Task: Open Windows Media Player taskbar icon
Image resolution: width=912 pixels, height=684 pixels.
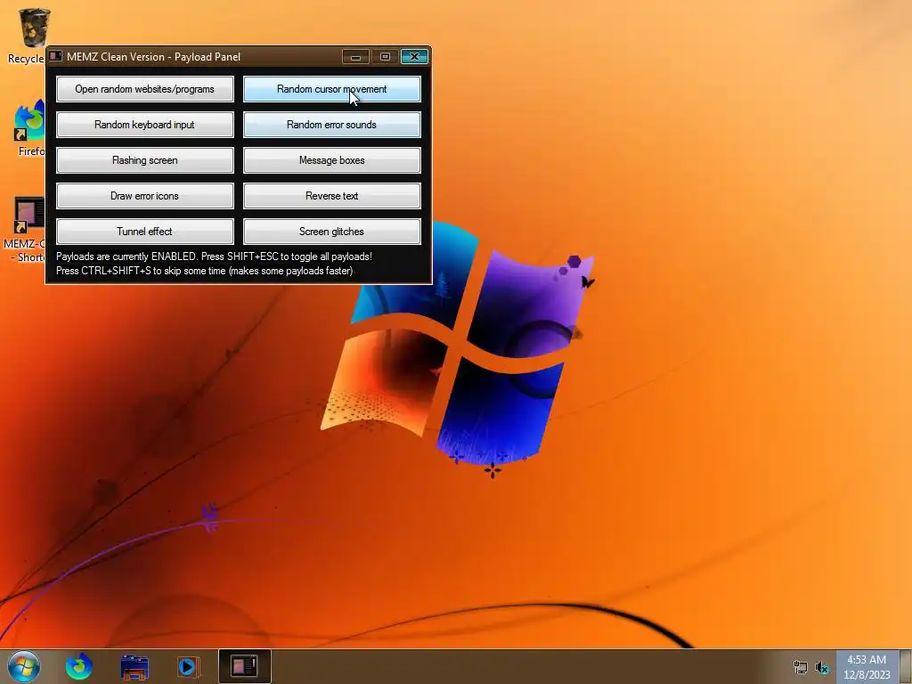Action: coord(187,666)
